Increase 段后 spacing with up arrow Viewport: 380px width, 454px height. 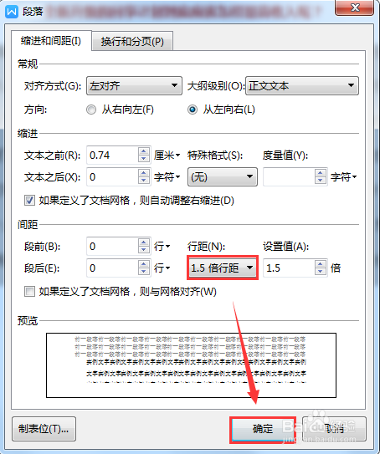(x=144, y=264)
